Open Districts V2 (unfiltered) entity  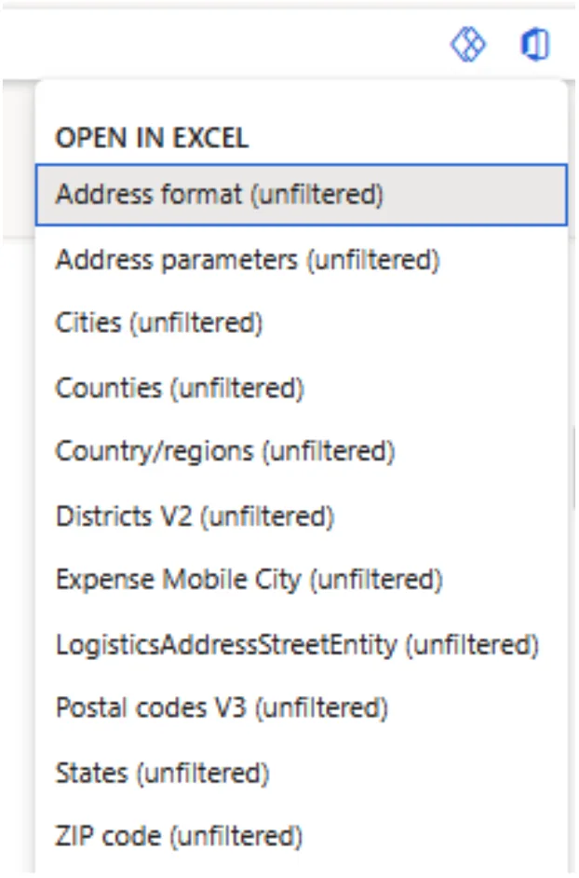click(x=195, y=516)
